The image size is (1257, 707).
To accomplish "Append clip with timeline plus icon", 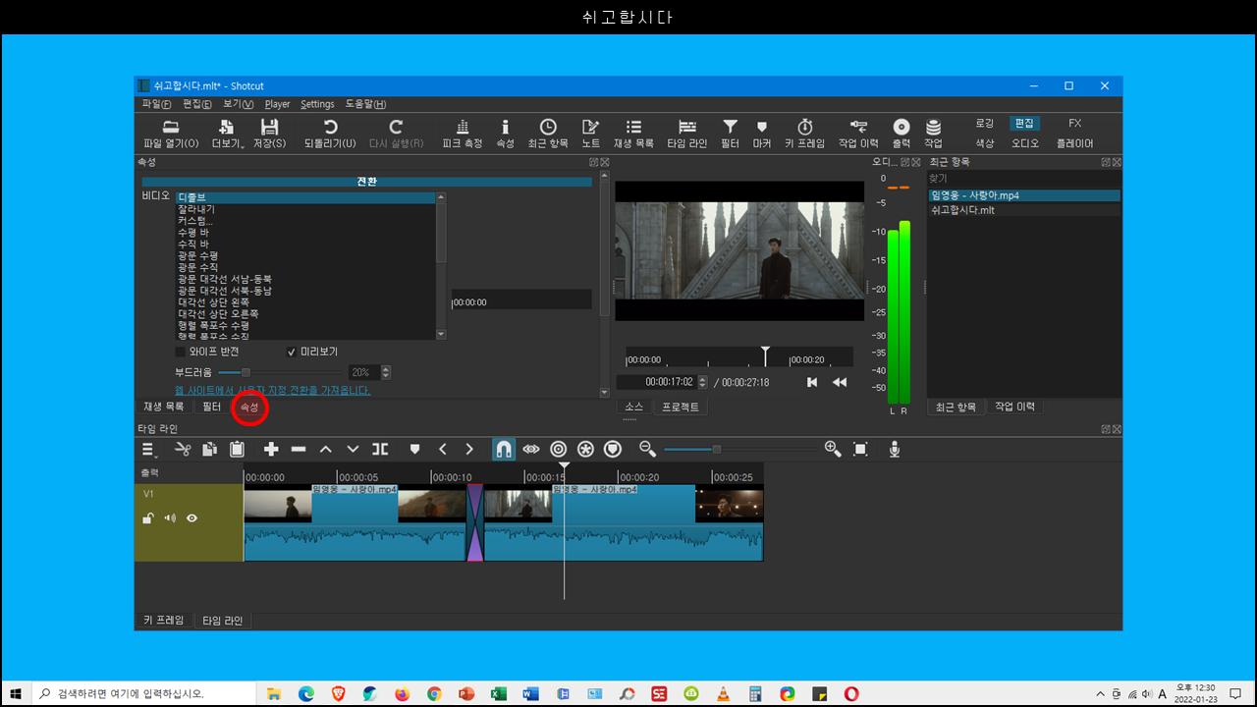I will point(271,449).
